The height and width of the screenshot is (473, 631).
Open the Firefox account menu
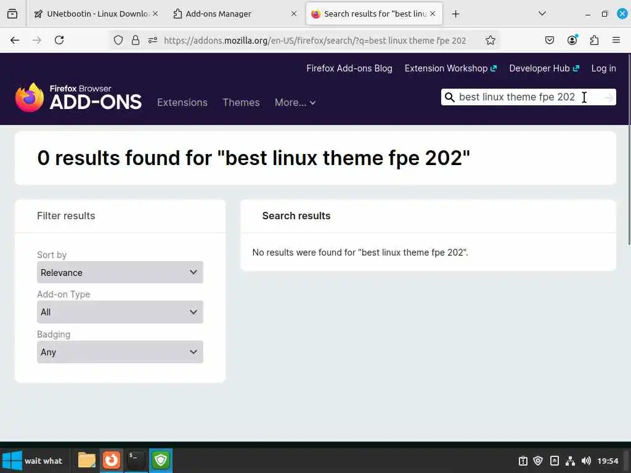(572, 40)
